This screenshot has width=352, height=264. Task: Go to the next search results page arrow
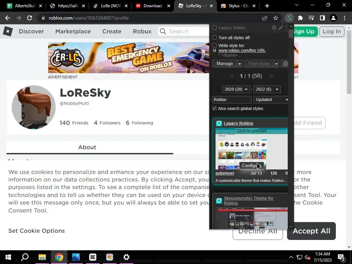tap(272, 76)
